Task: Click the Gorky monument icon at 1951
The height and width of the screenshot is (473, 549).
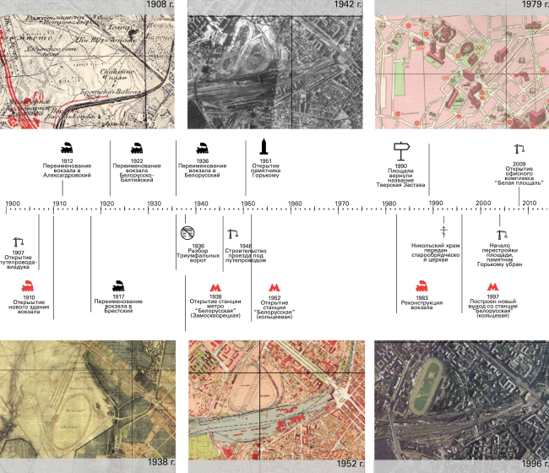Action: click(264, 146)
